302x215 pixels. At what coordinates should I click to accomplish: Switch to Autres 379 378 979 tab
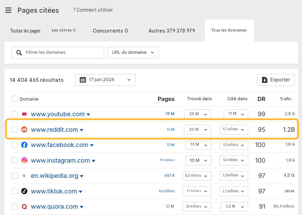[x=172, y=30]
